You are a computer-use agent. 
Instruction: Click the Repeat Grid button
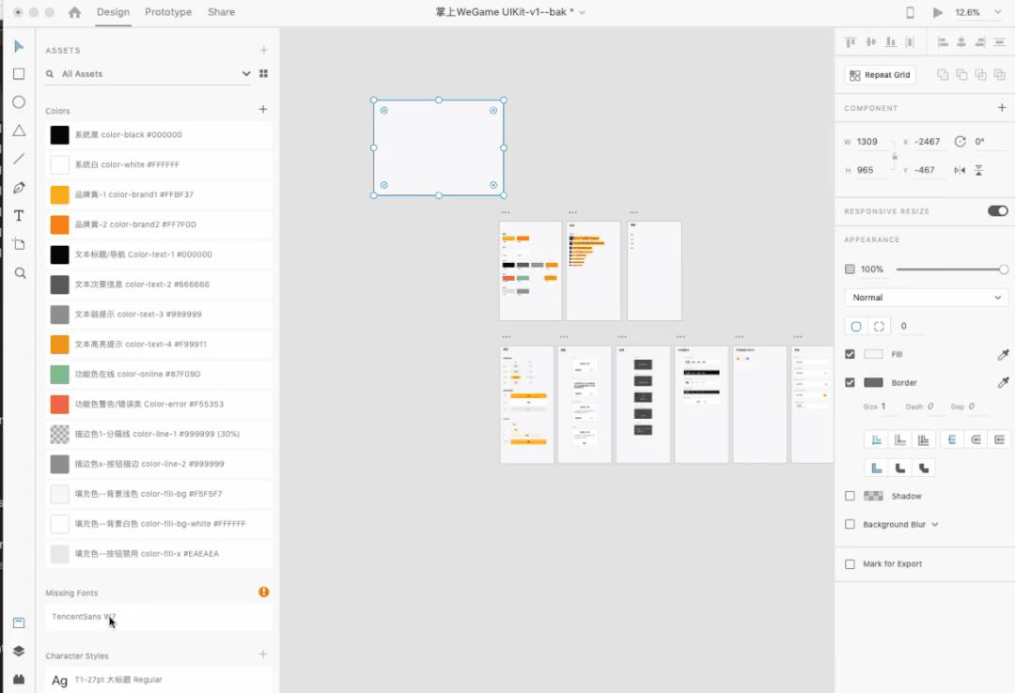pyautogui.click(x=880, y=75)
